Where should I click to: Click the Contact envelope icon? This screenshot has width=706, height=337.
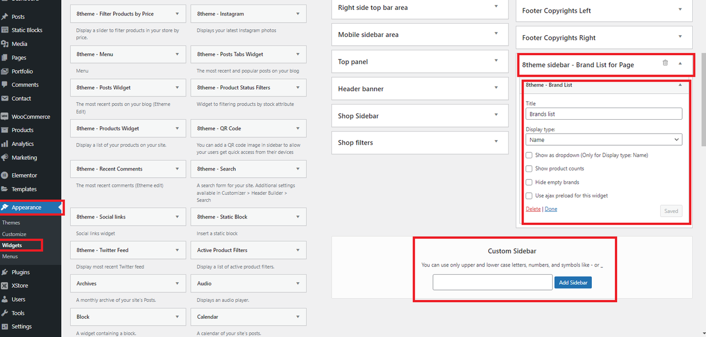click(x=5, y=99)
